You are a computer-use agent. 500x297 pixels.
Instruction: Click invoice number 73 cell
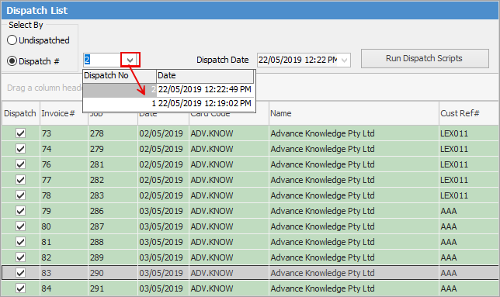coord(64,133)
